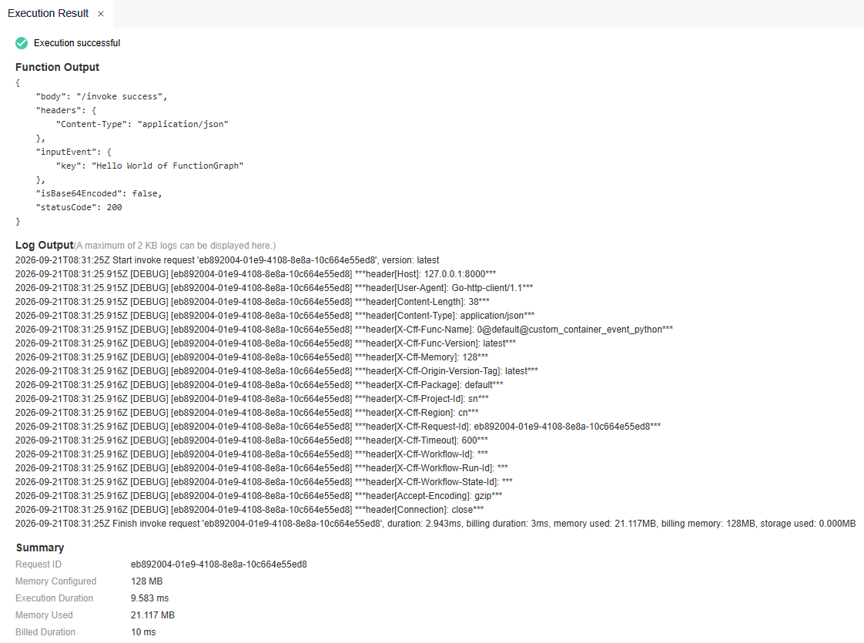
Task: Click the Function Output heading
Action: (57, 67)
